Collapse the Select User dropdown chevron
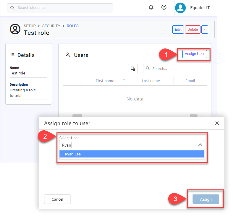Screen dimensions: 233x216 point(200,145)
